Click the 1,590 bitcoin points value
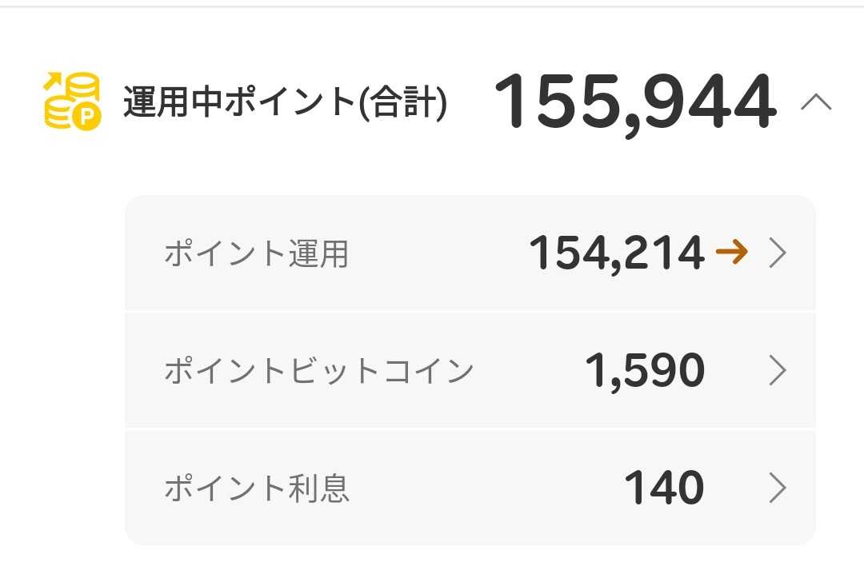Image resolution: width=864 pixels, height=562 pixels. click(646, 370)
